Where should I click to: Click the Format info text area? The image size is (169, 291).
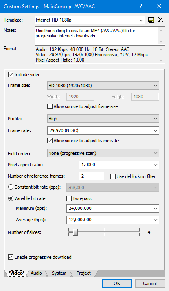tap(96, 55)
